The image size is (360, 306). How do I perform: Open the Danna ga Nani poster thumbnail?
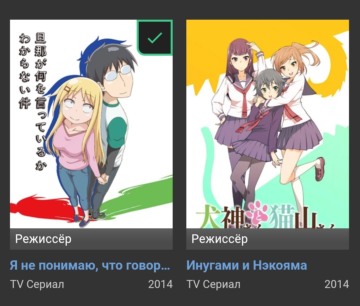click(x=91, y=124)
